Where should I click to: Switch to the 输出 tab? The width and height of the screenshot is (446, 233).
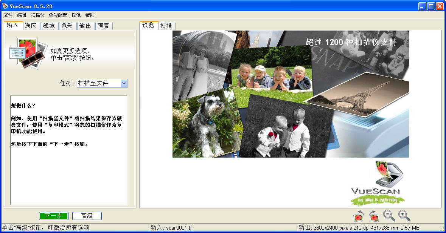[85, 26]
